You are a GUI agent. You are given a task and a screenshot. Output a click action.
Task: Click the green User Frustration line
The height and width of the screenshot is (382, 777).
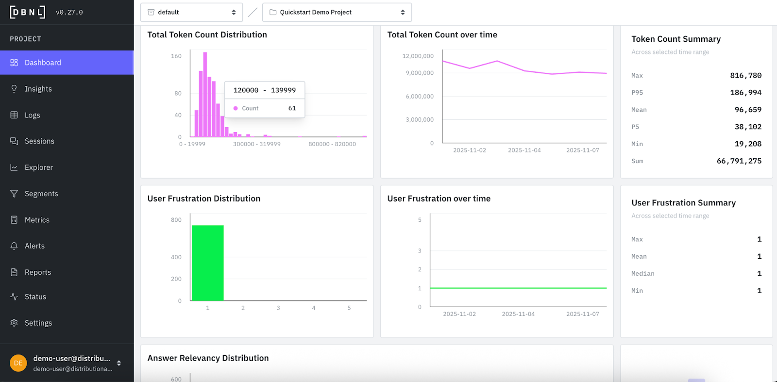[x=518, y=288]
